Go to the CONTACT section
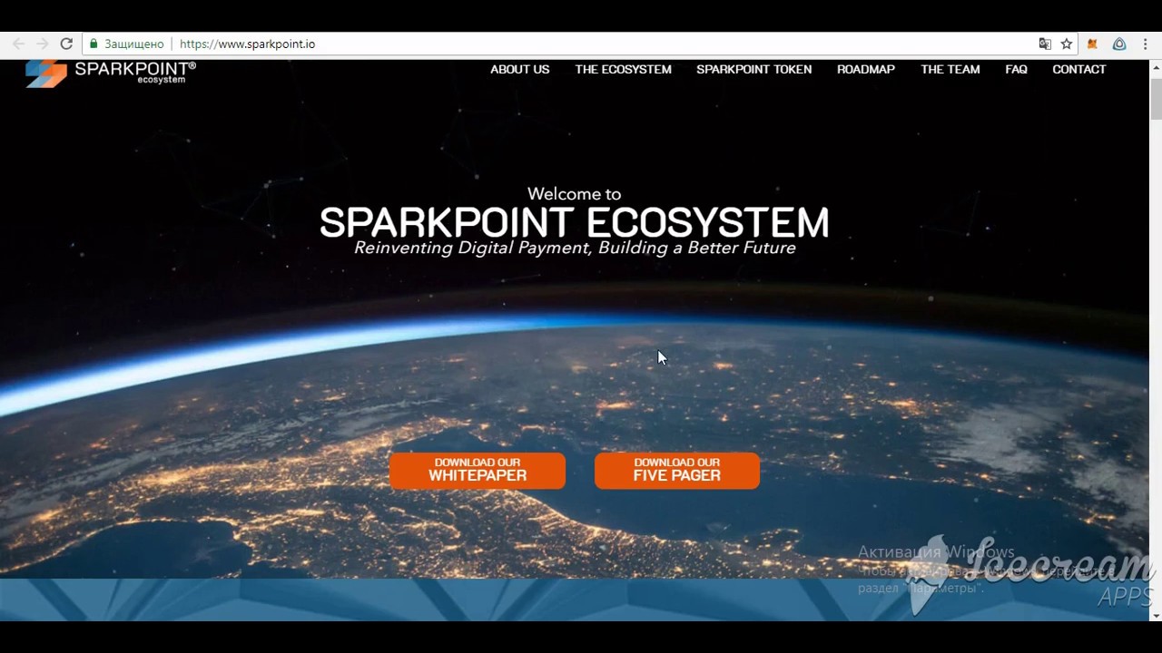 1078,69
